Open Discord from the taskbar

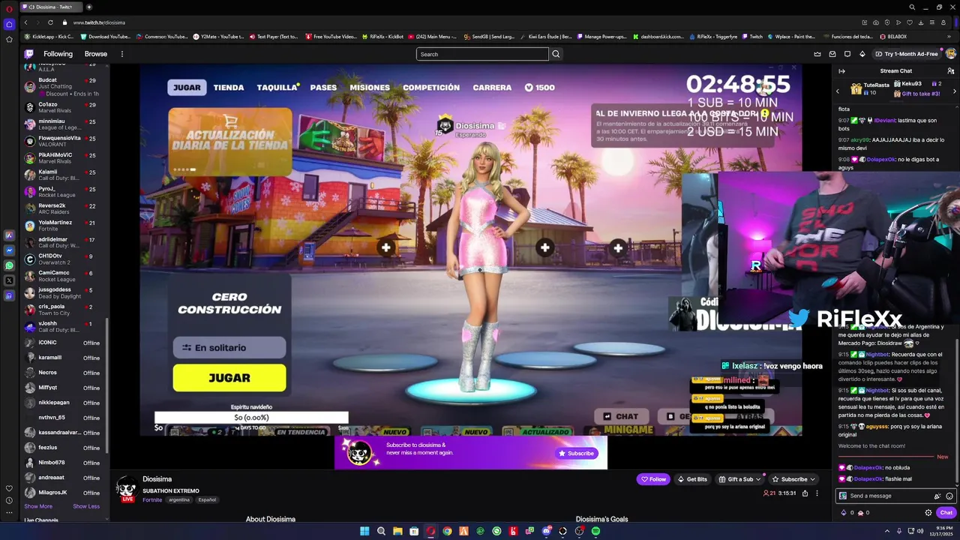546,531
